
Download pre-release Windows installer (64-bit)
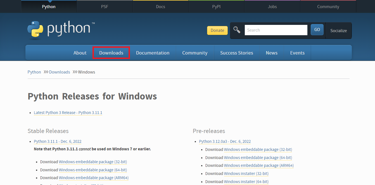point(246,182)
